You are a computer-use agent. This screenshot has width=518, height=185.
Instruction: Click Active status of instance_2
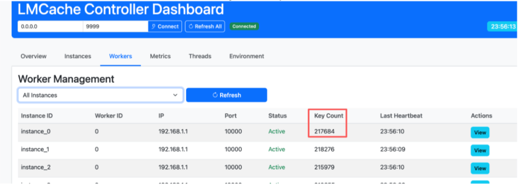(277, 167)
